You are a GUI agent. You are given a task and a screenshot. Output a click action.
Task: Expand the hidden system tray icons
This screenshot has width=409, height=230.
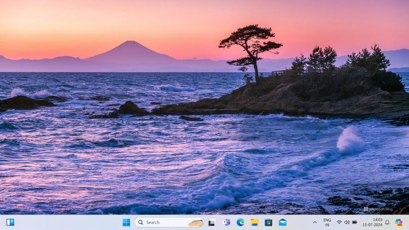tap(315, 222)
